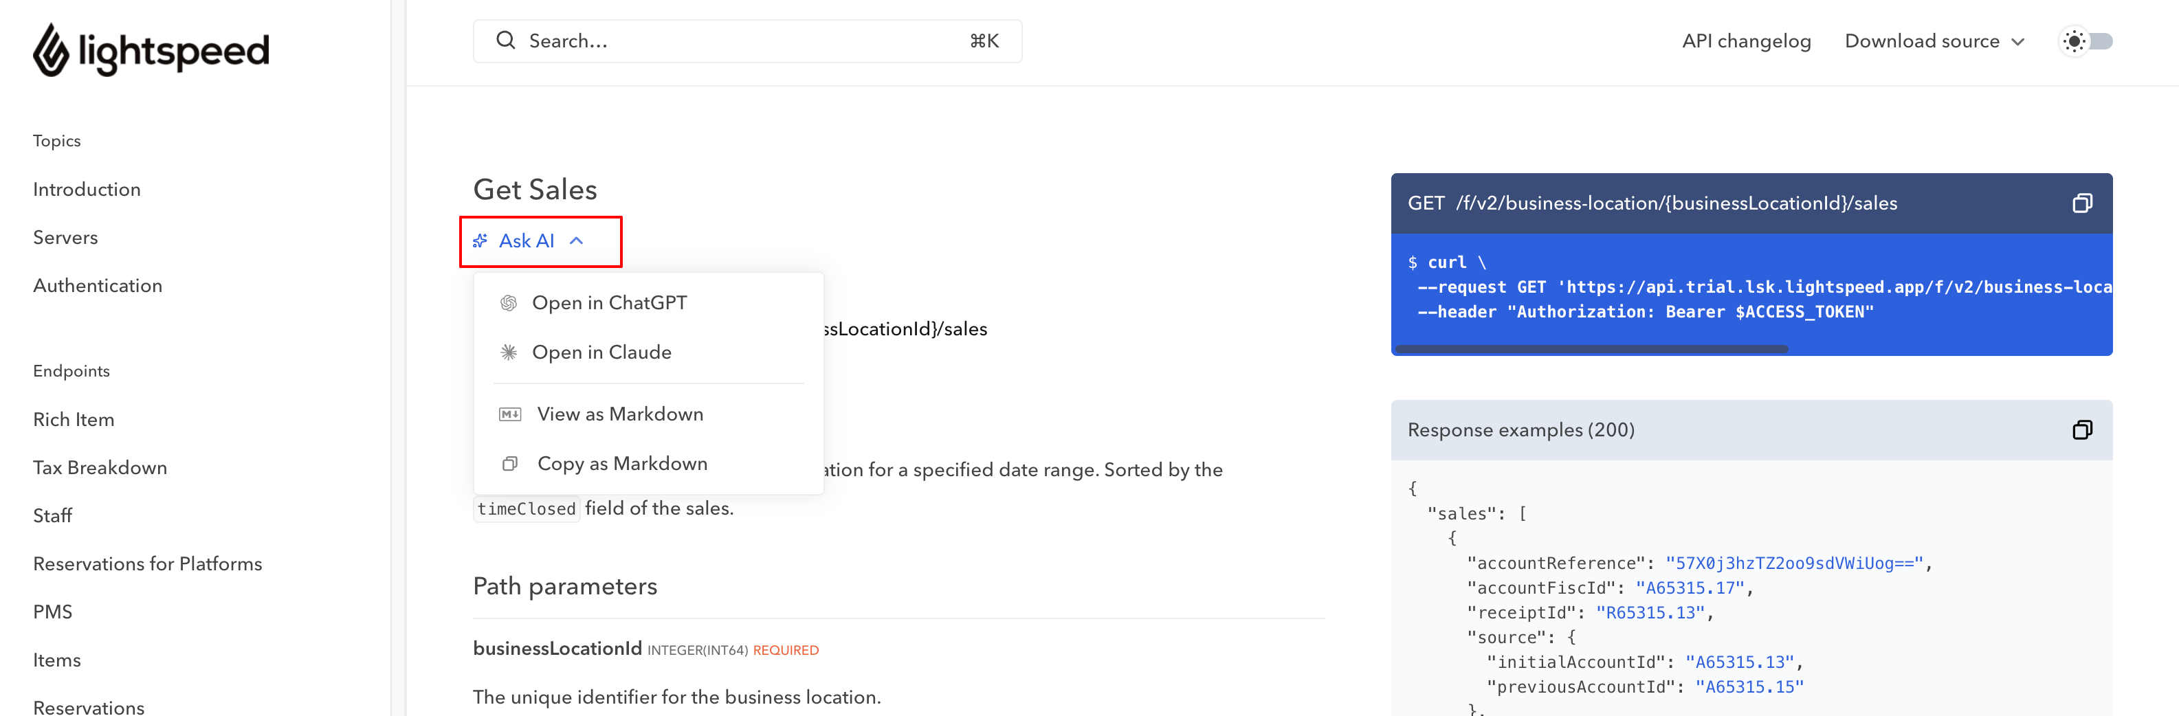Screen dimensions: 2179x716
Task: Click the Markdown file icon
Action: click(x=510, y=414)
